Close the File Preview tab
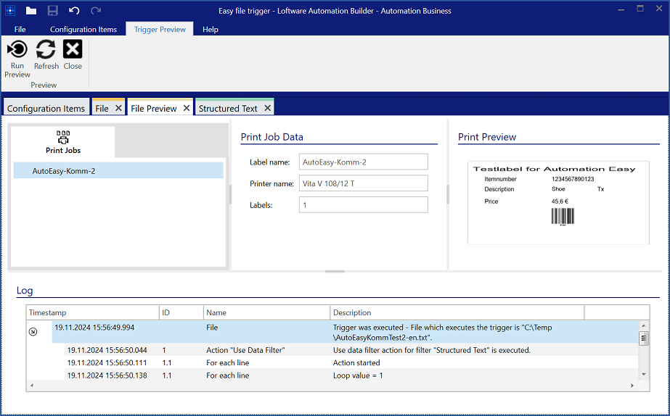670x416 pixels. point(186,108)
